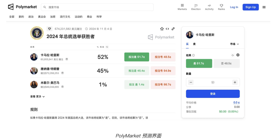Click Harris avatar in trade panel
Screen dimensions: 277x140
[190, 35]
